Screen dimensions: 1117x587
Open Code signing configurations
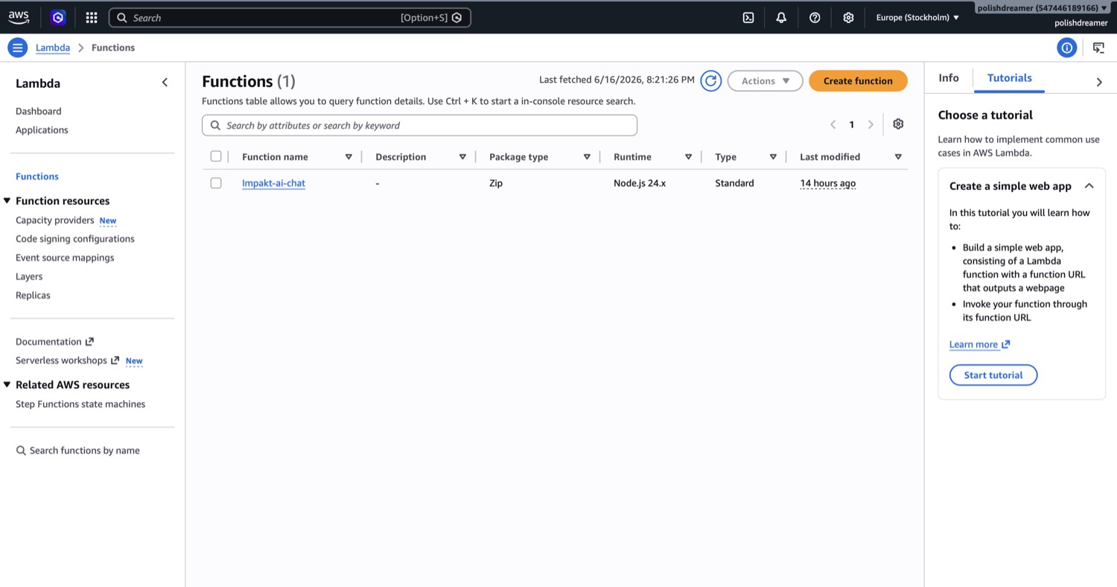(75, 239)
